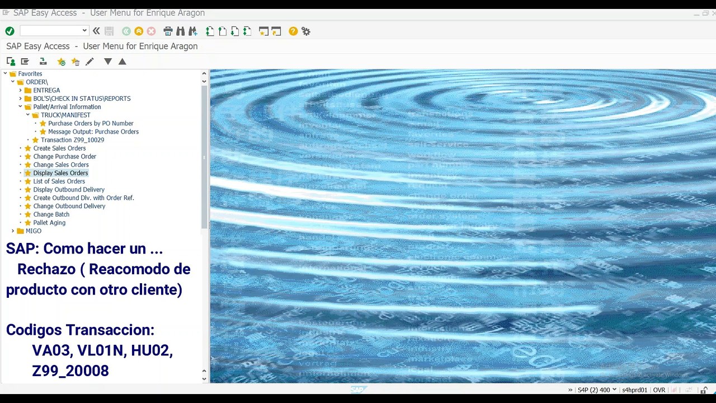Switch to SAP Menu icon

25,62
